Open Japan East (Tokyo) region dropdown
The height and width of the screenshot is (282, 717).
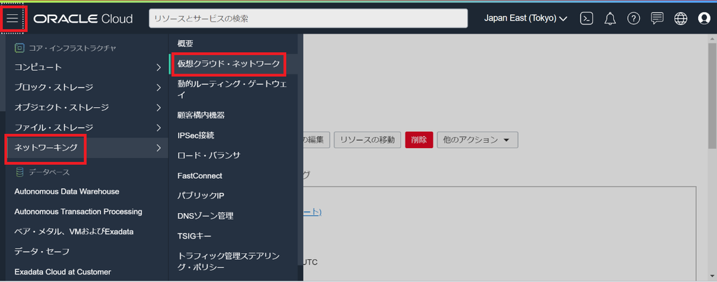[525, 19]
